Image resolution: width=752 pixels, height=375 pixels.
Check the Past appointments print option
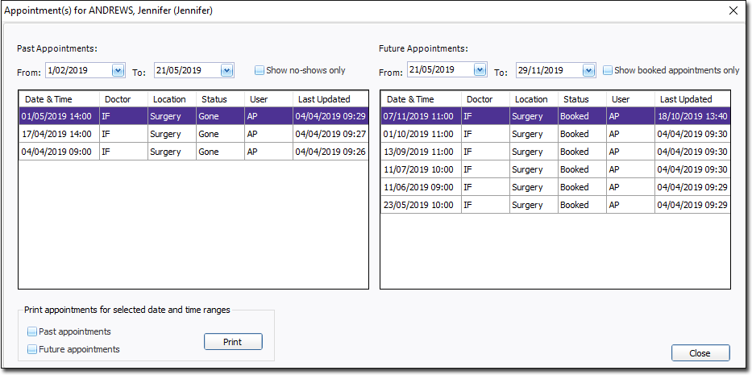point(32,331)
